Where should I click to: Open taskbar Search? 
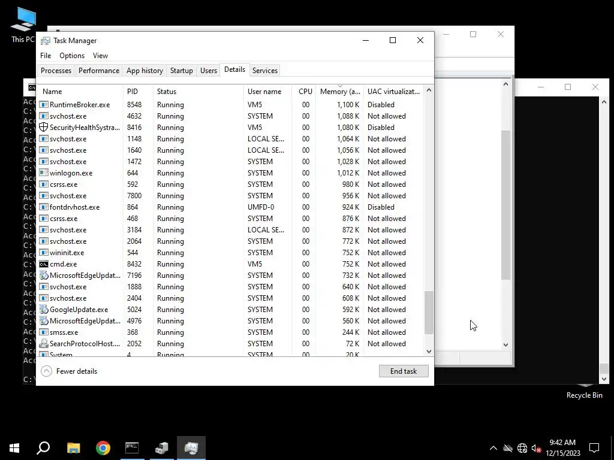pyautogui.click(x=43, y=447)
